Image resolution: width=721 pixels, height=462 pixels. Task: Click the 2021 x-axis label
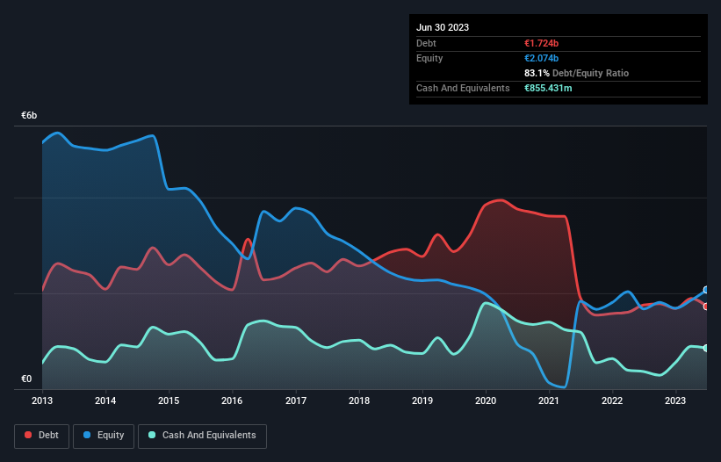point(549,401)
